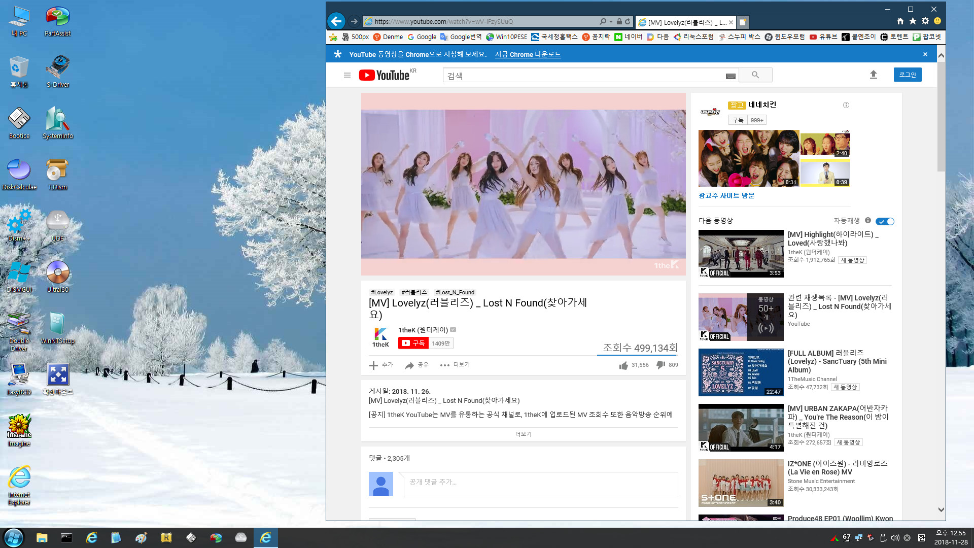Click the volume icon in system tray

(x=895, y=538)
